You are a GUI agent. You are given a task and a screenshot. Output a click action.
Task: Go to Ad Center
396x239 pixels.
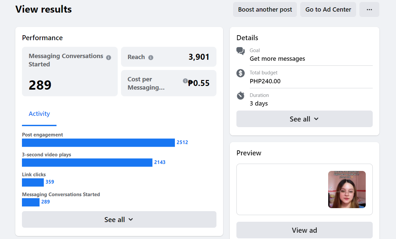328,10
